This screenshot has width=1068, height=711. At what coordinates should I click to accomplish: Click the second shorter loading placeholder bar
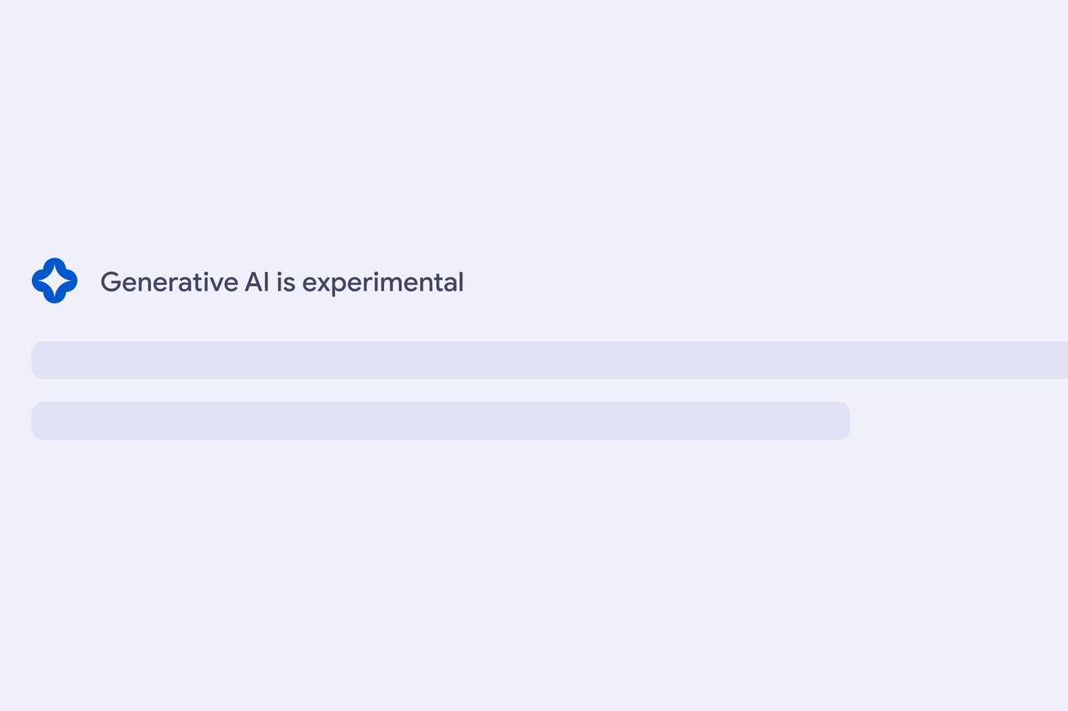(x=441, y=420)
